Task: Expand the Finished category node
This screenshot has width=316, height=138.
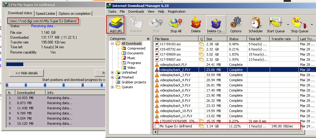Action: click(x=112, y=77)
